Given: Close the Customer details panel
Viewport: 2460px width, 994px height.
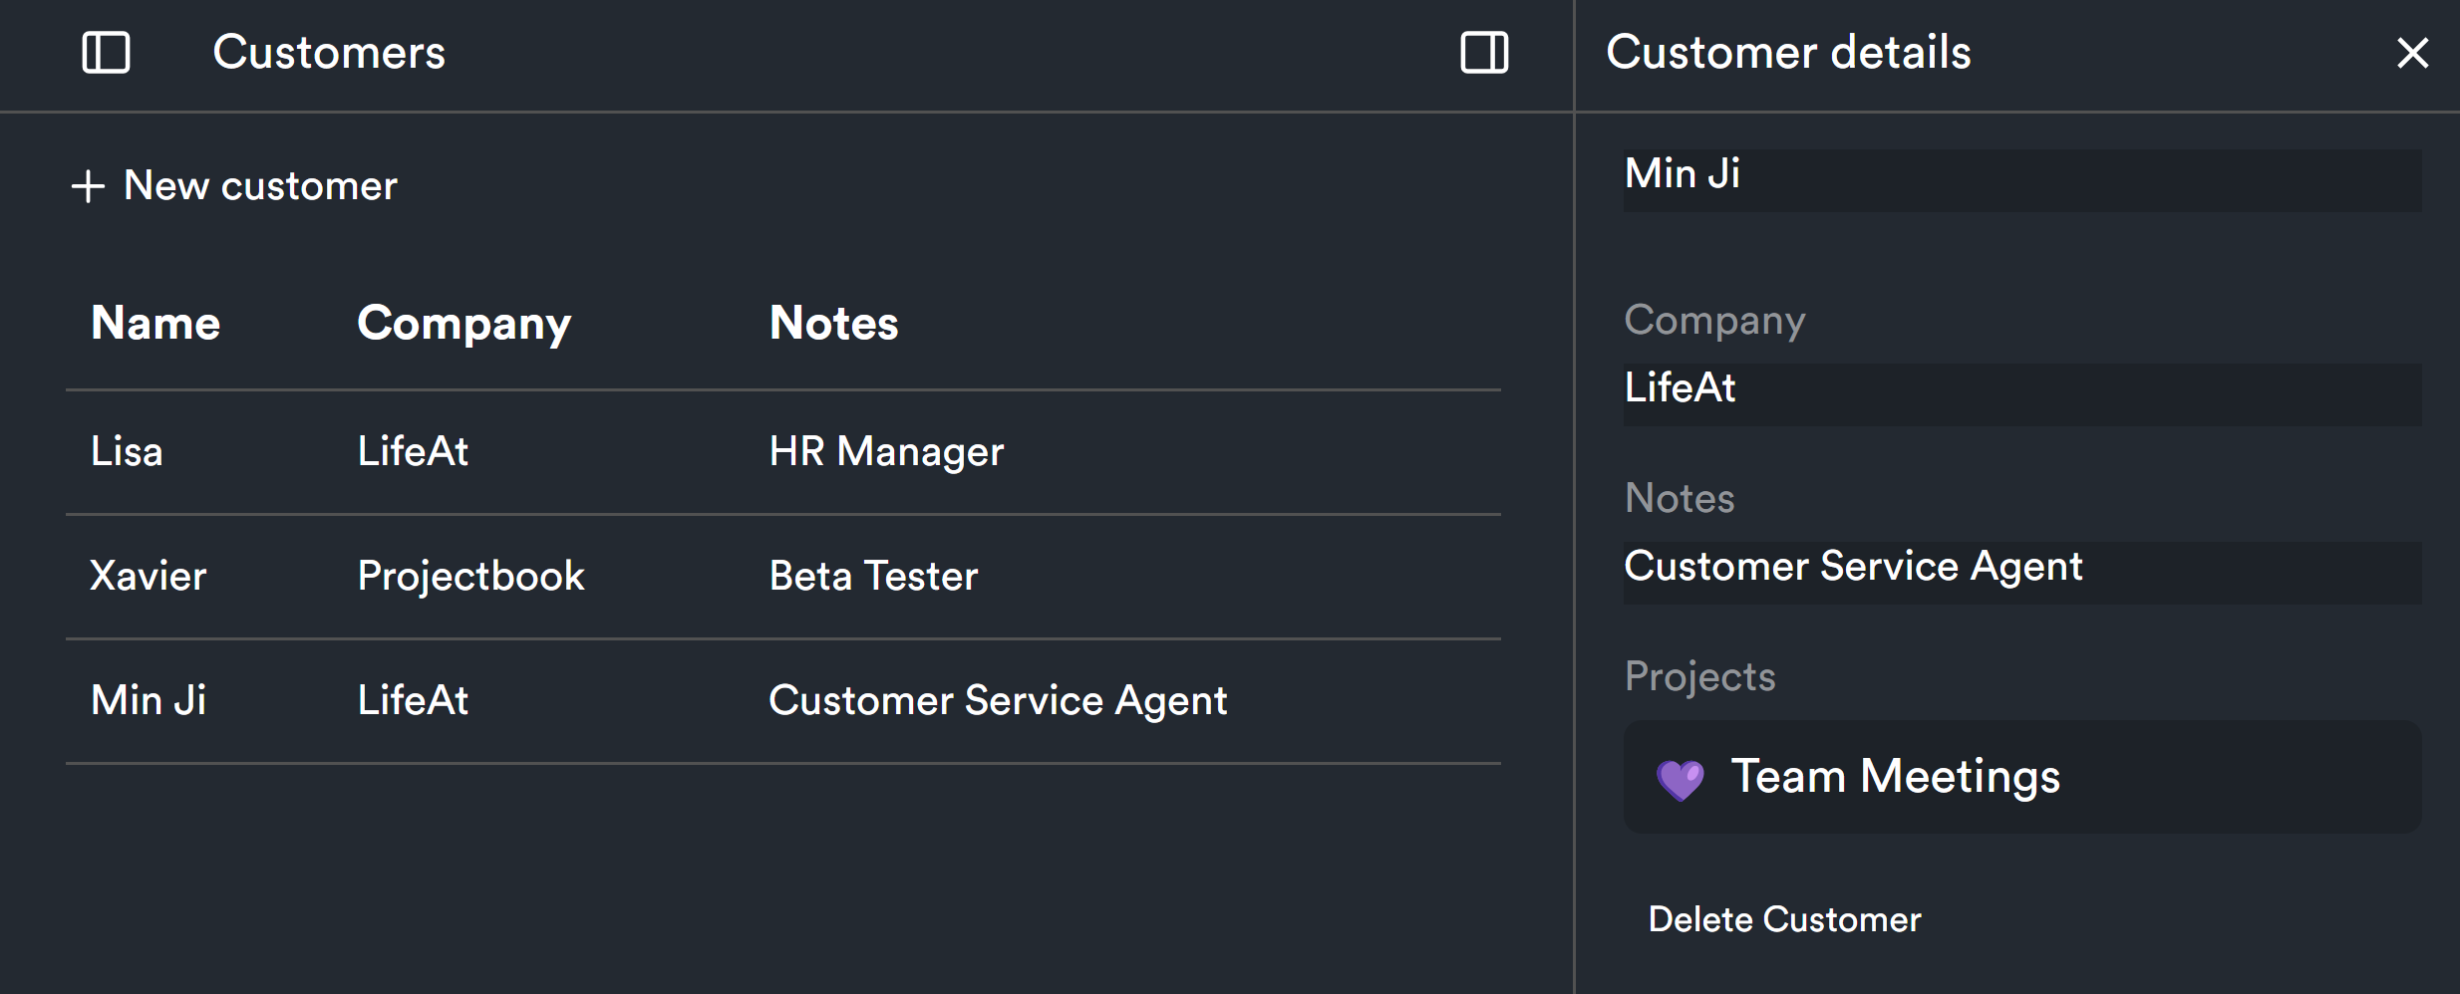Looking at the screenshot, I should 2412,53.
